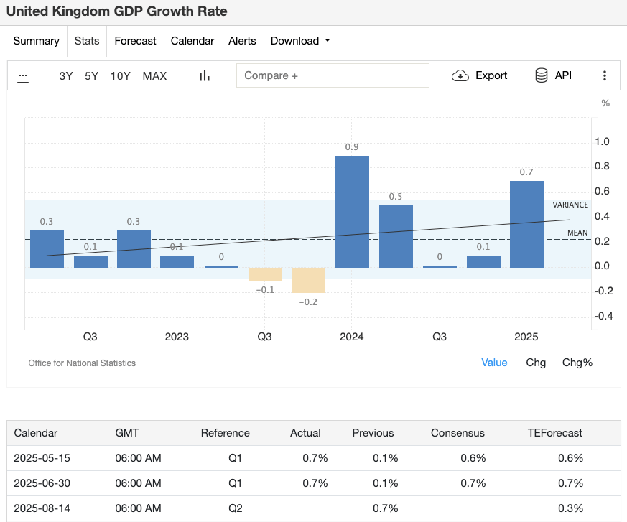The image size is (627, 522).
Task: Click the 0.9 bar for 2024 Q1
Action: [x=352, y=212]
